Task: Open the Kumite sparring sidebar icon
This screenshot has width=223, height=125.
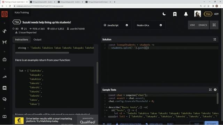Action: pyautogui.click(x=5, y=42)
